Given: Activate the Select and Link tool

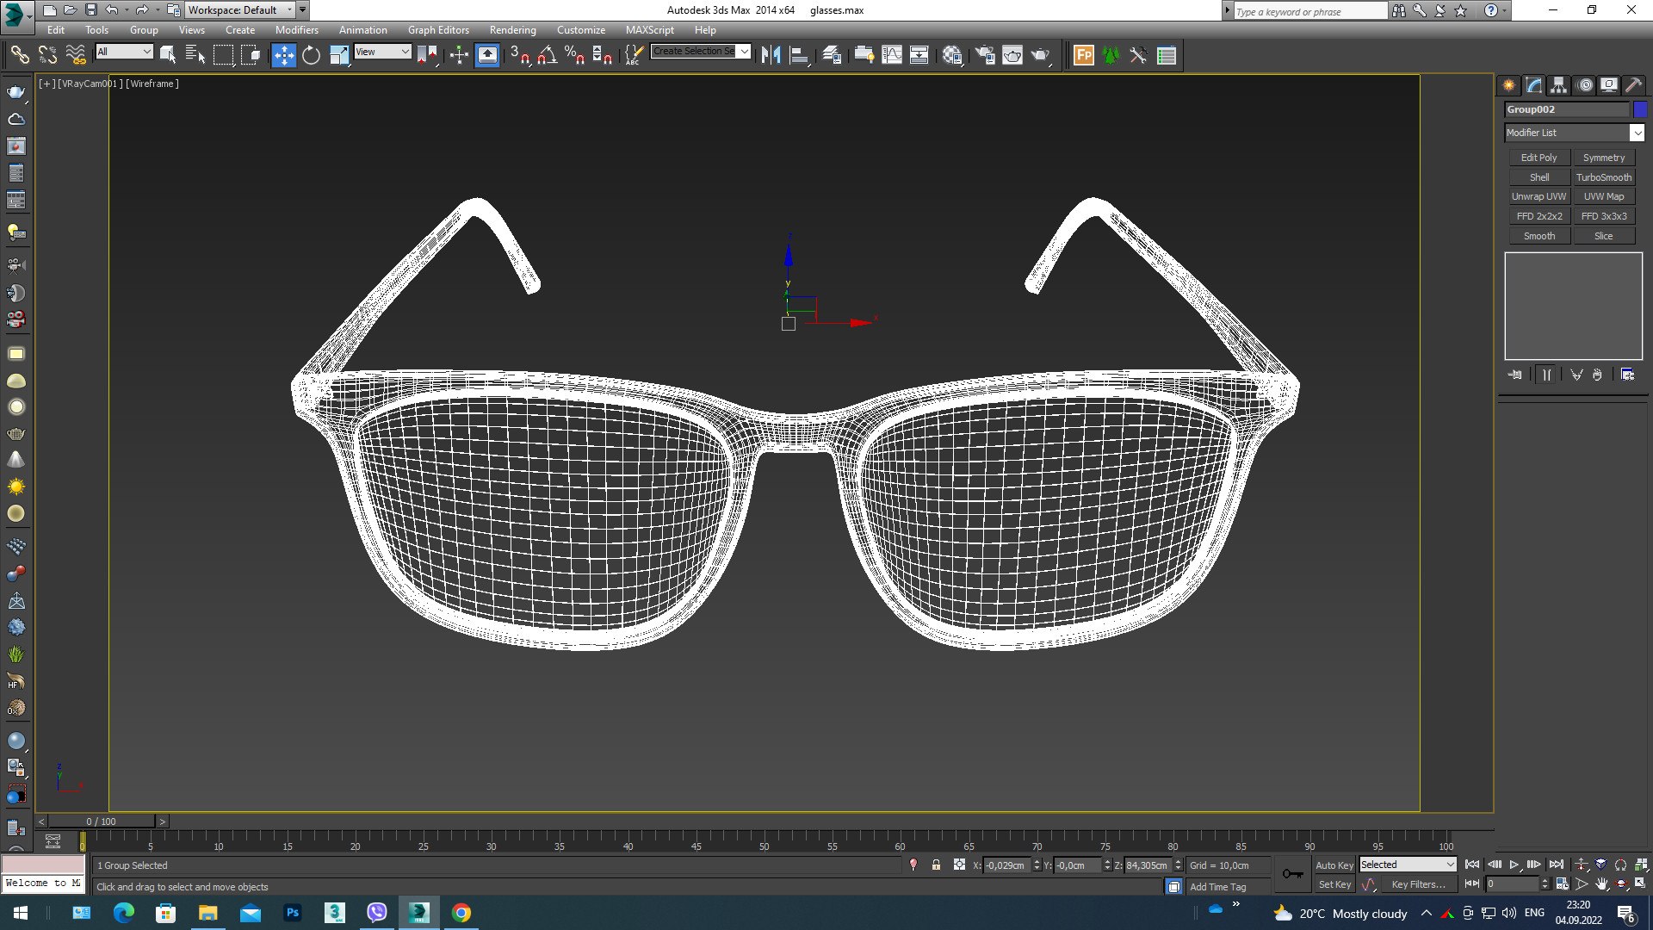Looking at the screenshot, I should click(x=19, y=56).
